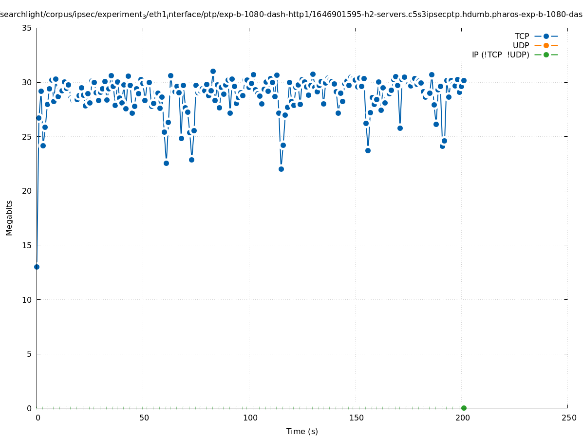Click the first TCP point at 13 Megabits
The height and width of the screenshot is (438, 583).
(37, 267)
